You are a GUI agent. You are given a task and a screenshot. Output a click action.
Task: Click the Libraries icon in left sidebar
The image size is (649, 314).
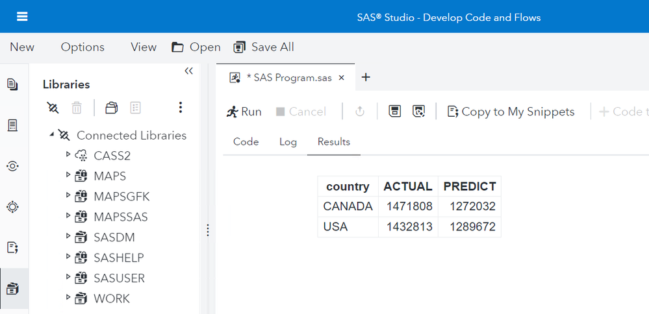pos(12,288)
